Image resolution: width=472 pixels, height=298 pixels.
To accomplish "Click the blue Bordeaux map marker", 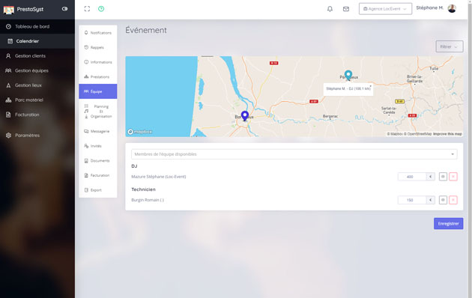I will point(245,116).
